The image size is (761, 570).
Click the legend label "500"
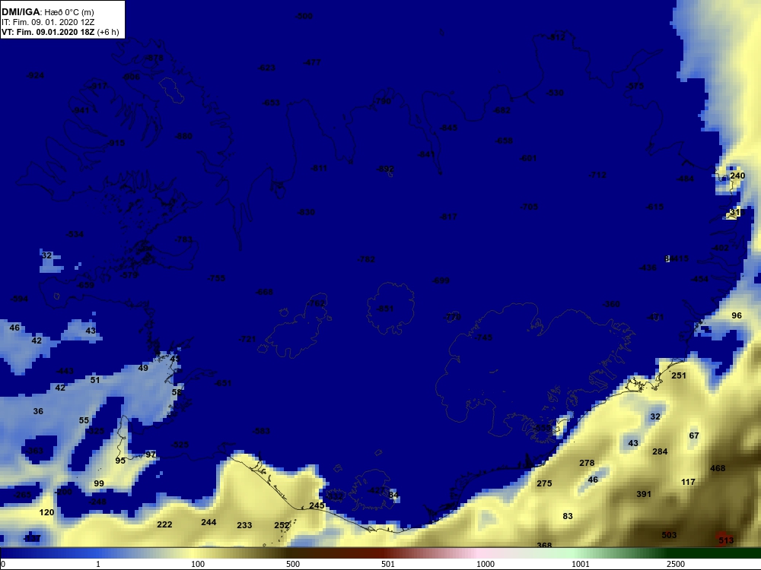click(x=293, y=564)
